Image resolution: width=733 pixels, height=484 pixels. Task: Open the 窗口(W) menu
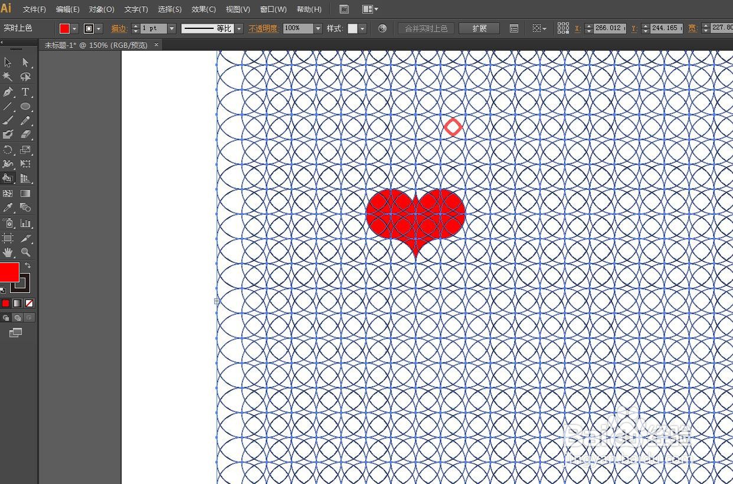point(273,9)
